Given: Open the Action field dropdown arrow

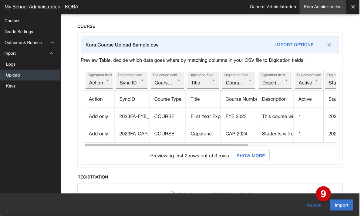Looking at the screenshot, I should [x=108, y=81].
